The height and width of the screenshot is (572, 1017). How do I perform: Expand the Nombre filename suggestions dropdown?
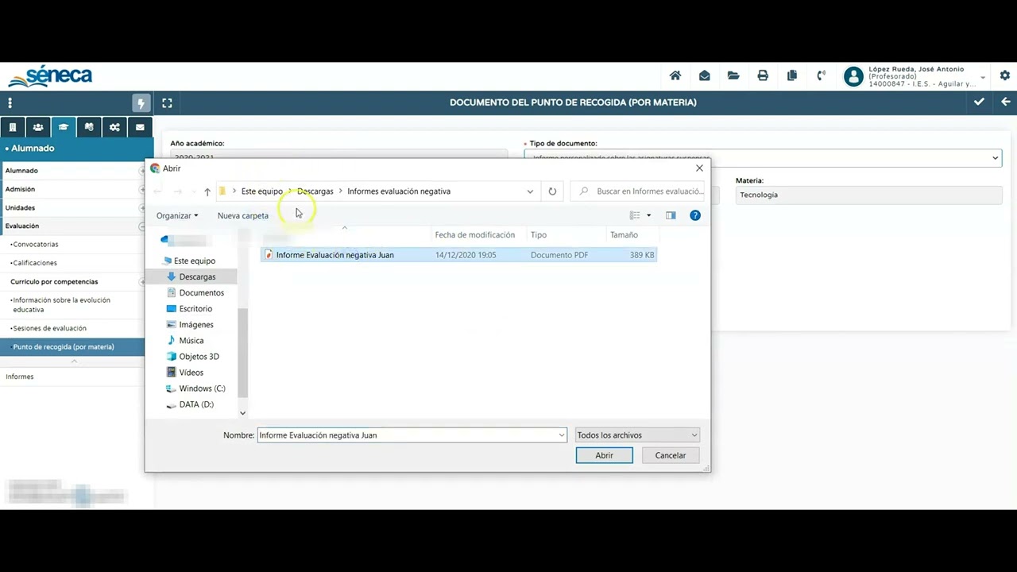pos(562,435)
